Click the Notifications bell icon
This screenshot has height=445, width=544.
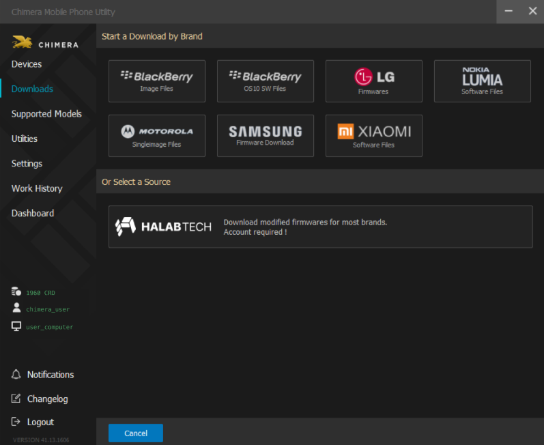click(x=16, y=374)
